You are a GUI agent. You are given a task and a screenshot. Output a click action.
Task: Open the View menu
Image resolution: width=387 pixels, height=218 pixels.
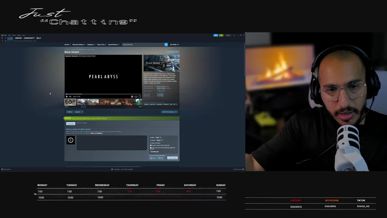[9, 35]
